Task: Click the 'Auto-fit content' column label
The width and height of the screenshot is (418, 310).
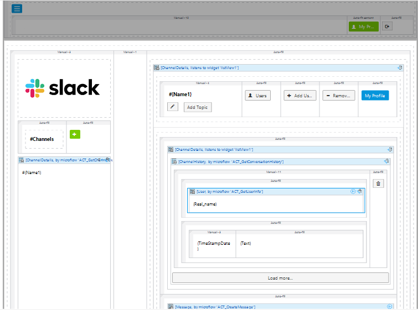Action: point(363,18)
